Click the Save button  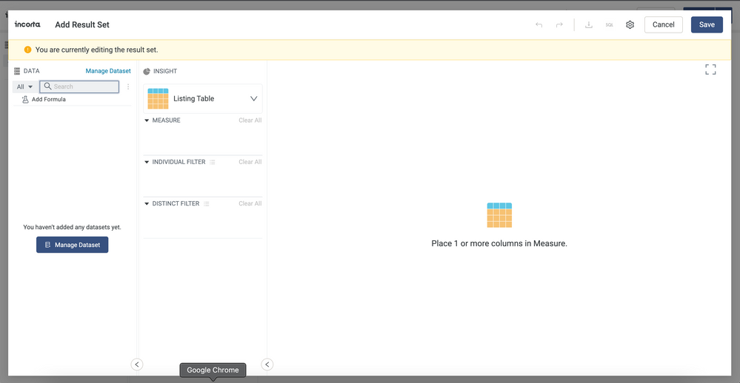coord(707,24)
